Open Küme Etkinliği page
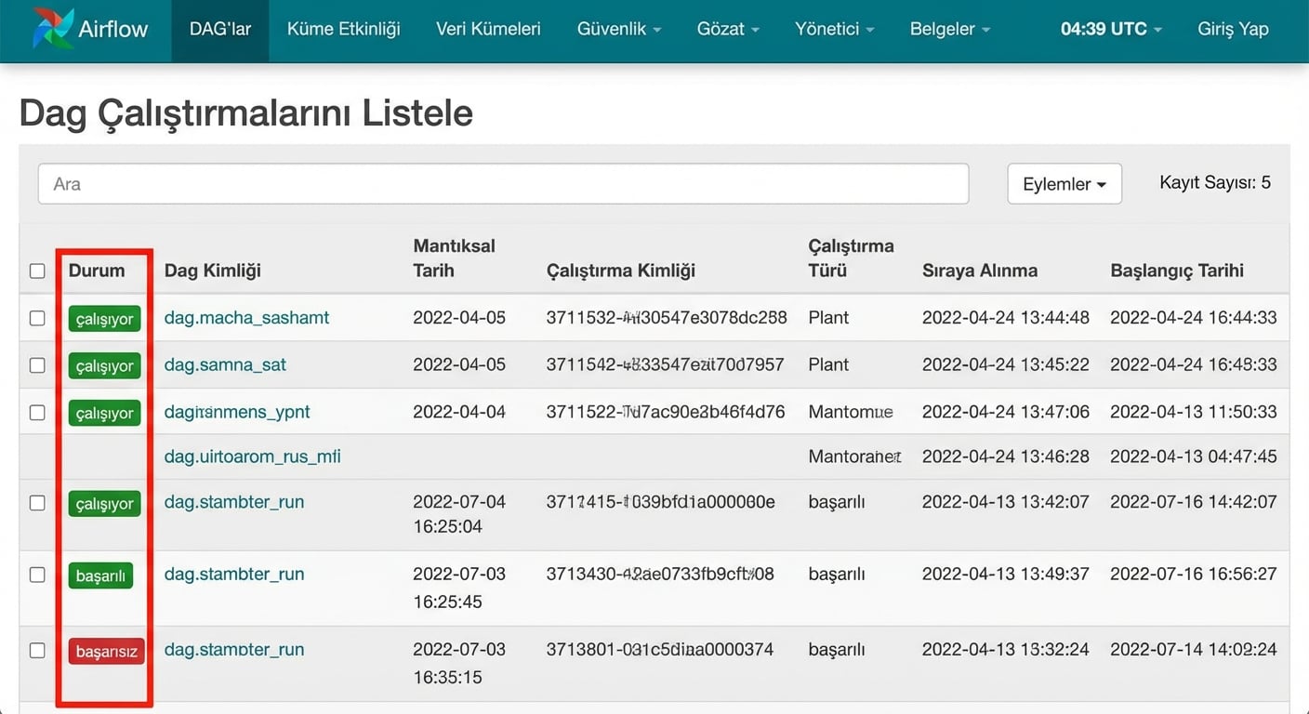The height and width of the screenshot is (714, 1309). pos(343,29)
